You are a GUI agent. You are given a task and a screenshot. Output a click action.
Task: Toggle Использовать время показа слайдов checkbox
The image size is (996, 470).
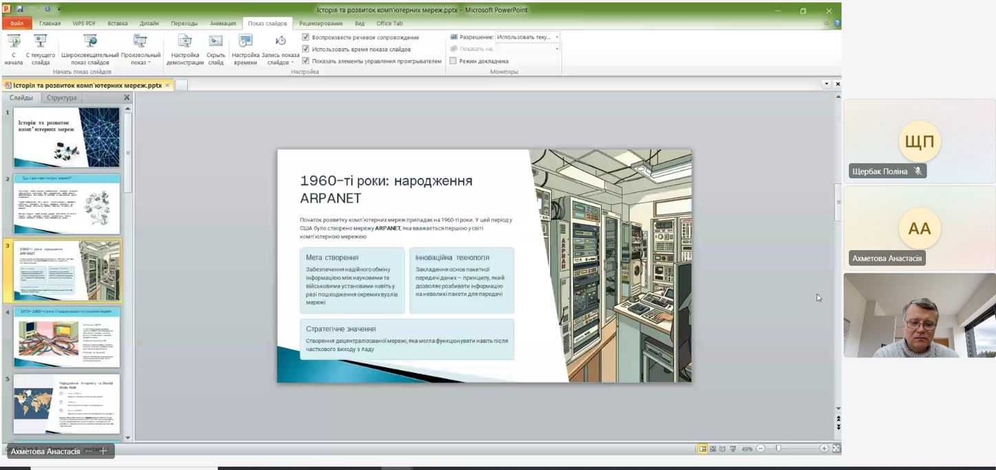coord(306,49)
